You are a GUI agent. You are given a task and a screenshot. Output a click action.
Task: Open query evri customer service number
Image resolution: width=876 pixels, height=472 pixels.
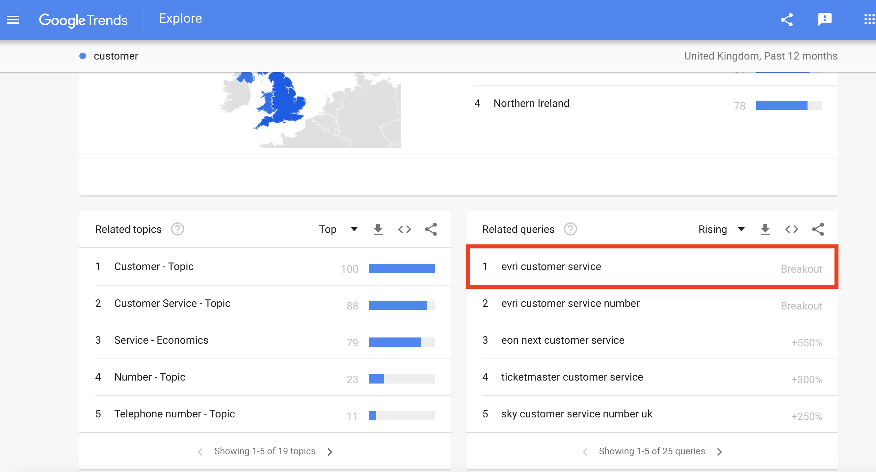652,304
